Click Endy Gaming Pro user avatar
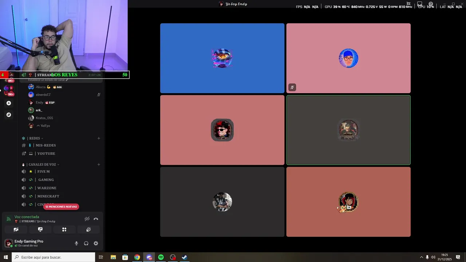Image resolution: width=466 pixels, height=262 pixels. click(8, 243)
